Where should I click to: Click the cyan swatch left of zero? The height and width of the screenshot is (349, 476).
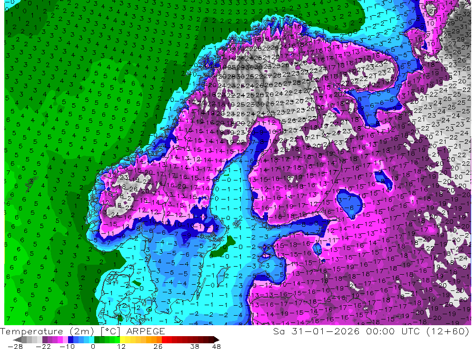click(91, 339)
